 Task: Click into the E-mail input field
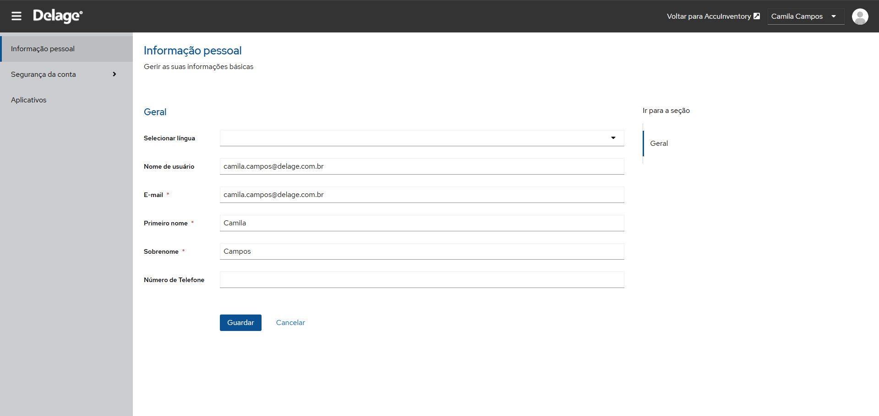[422, 195]
